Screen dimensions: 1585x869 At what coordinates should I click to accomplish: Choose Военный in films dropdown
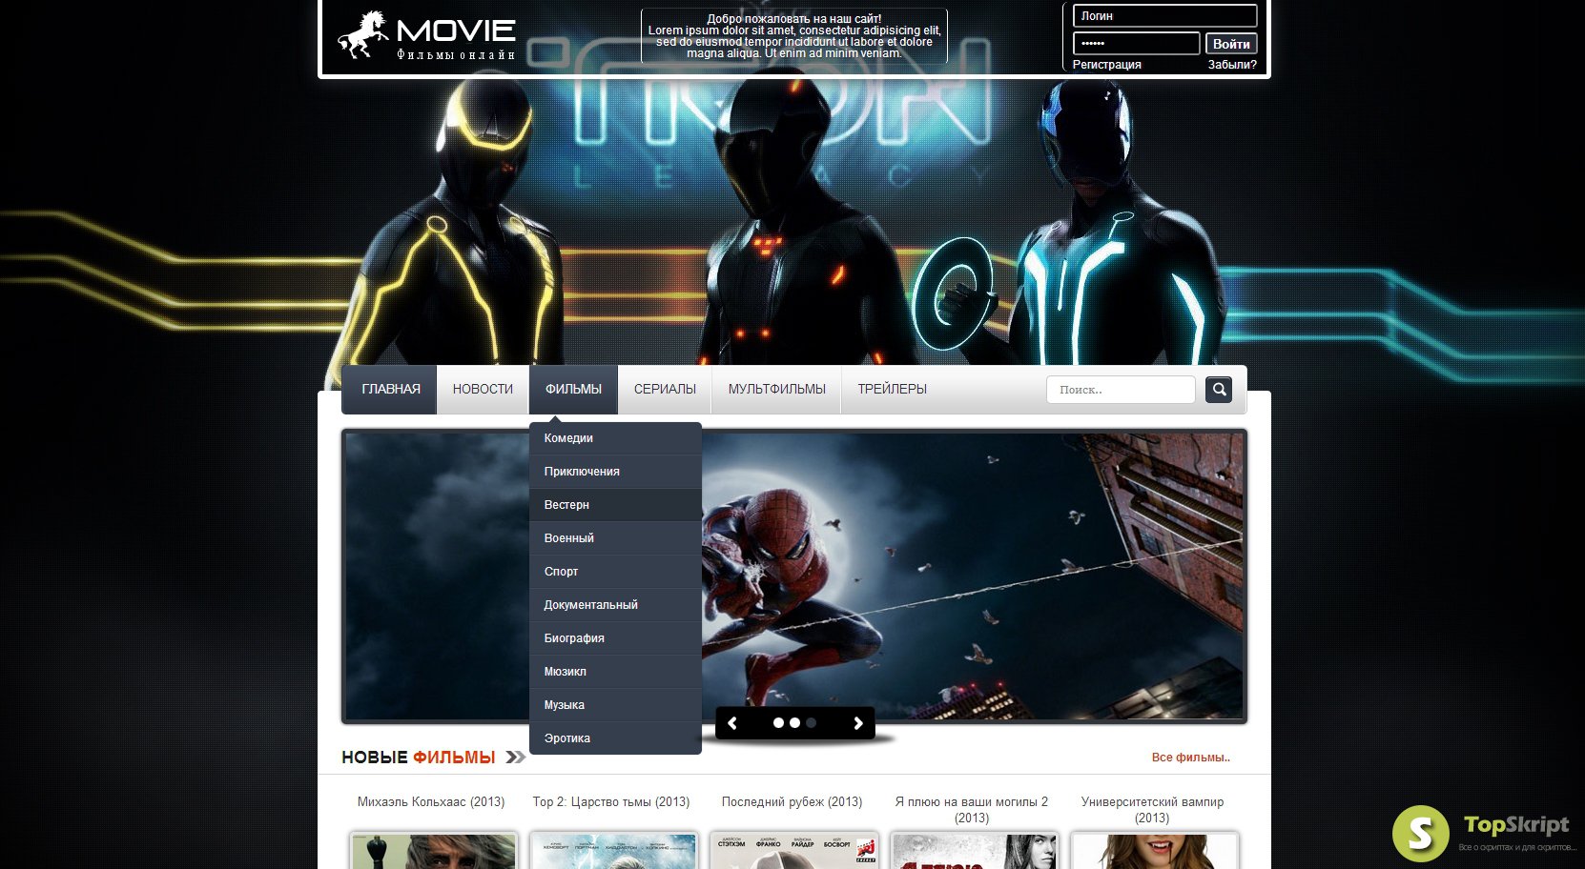pyautogui.click(x=615, y=538)
